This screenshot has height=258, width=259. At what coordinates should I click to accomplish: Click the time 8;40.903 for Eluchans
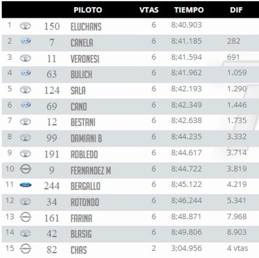pos(186,25)
